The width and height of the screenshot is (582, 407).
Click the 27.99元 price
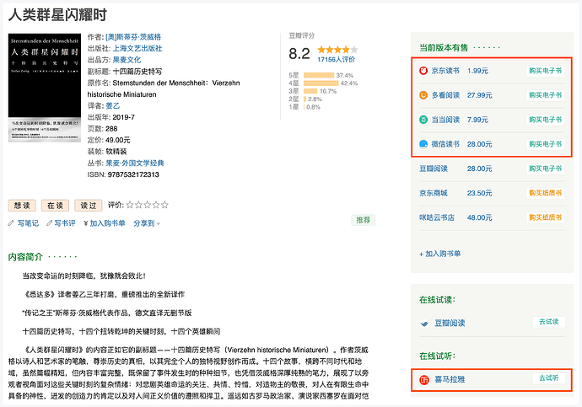[479, 95]
